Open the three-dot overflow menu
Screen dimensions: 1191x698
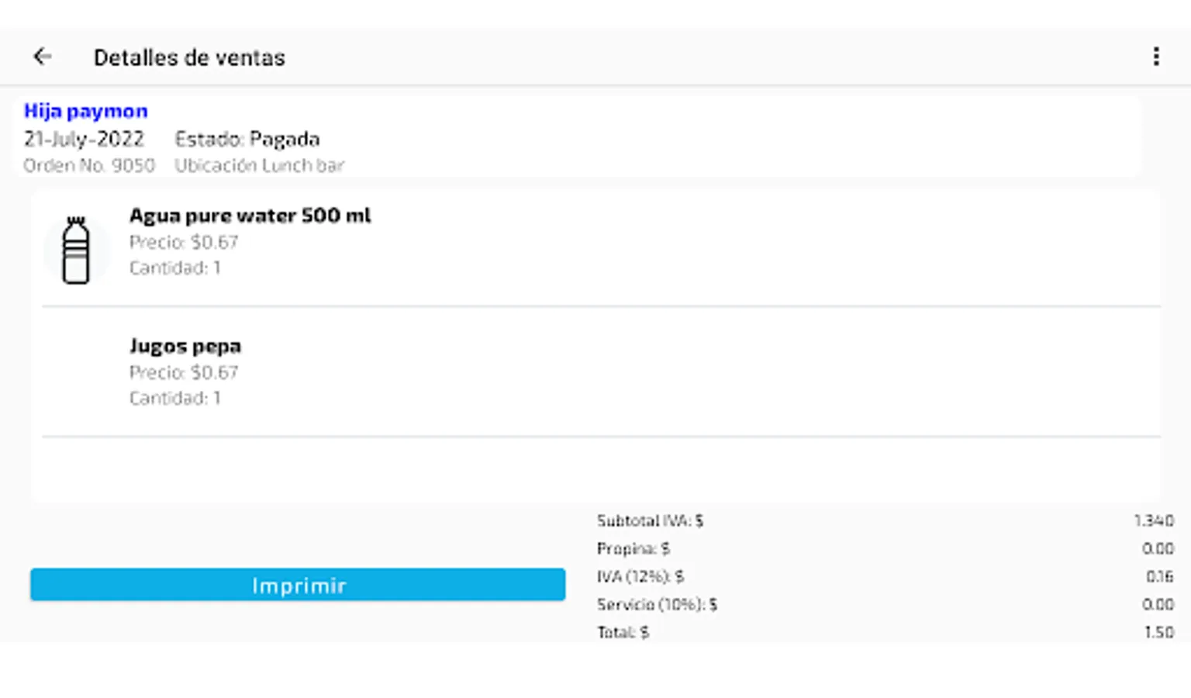[x=1155, y=57]
